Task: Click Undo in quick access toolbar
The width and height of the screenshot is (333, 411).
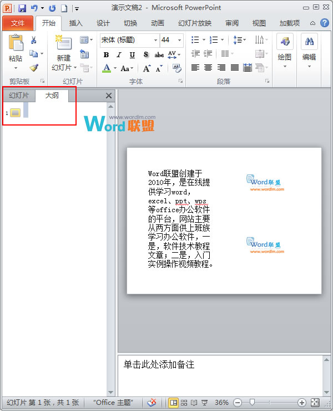Action: coord(34,8)
